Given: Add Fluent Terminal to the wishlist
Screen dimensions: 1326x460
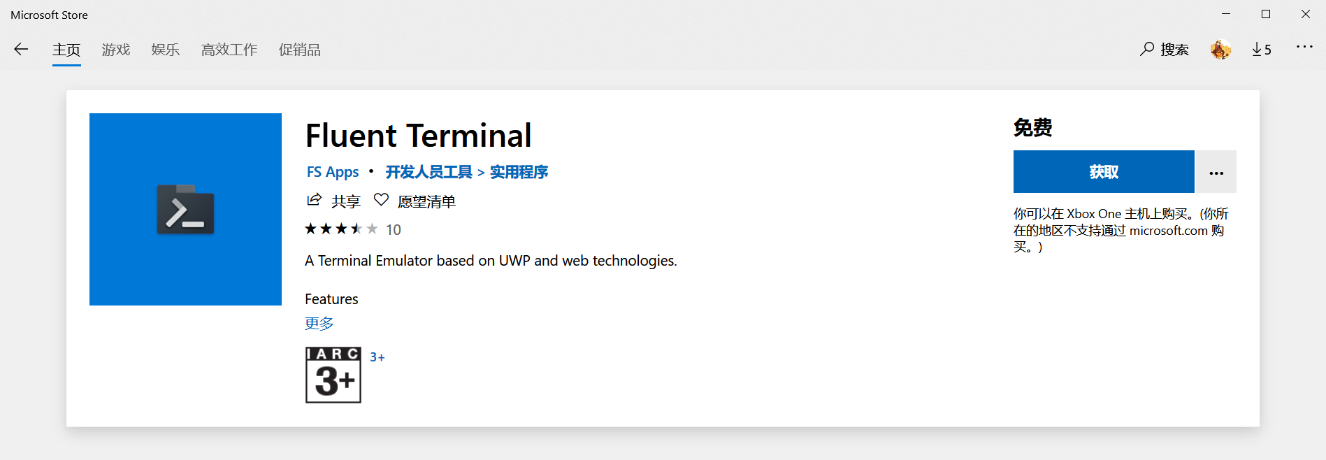Looking at the screenshot, I should pyautogui.click(x=415, y=201).
